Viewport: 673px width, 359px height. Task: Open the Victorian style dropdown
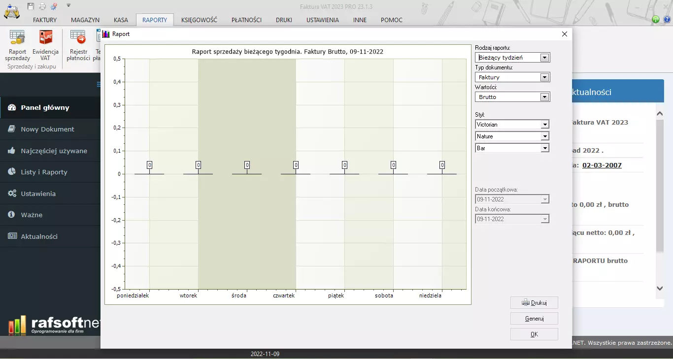coord(544,125)
